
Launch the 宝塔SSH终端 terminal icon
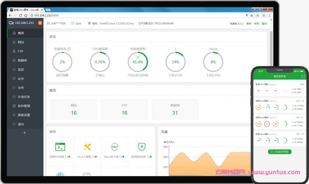(60, 147)
